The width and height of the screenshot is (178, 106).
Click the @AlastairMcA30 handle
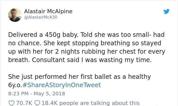click(41, 17)
